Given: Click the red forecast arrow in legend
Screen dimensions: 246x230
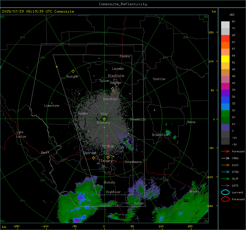Looking at the screenshot, I should pos(225,151).
